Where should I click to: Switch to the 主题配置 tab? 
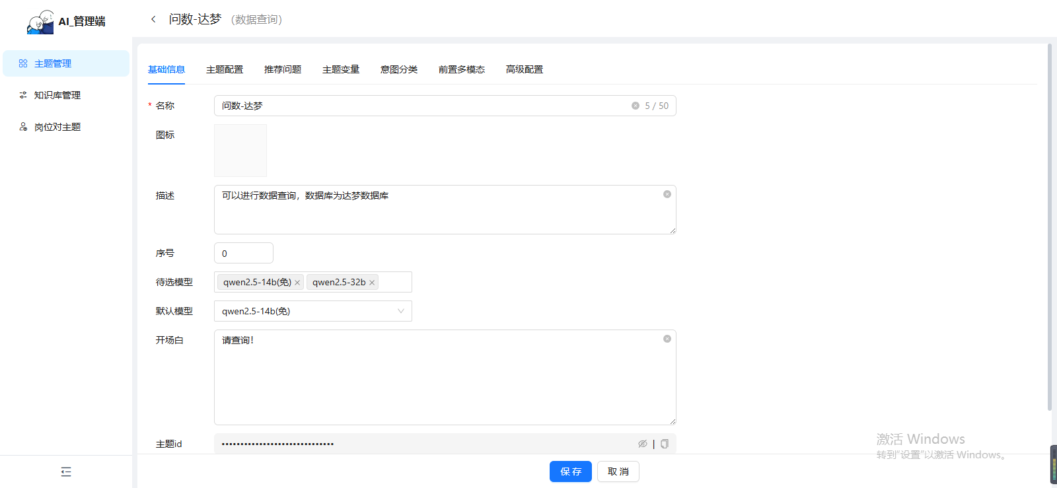225,69
